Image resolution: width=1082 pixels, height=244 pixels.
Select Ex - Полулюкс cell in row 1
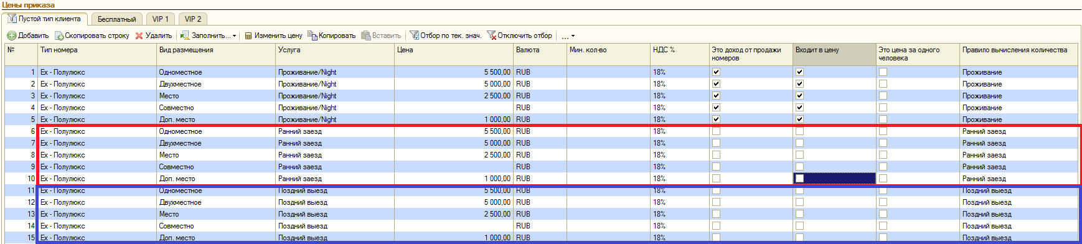(97, 72)
